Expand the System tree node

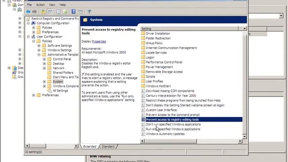[x=44, y=81]
